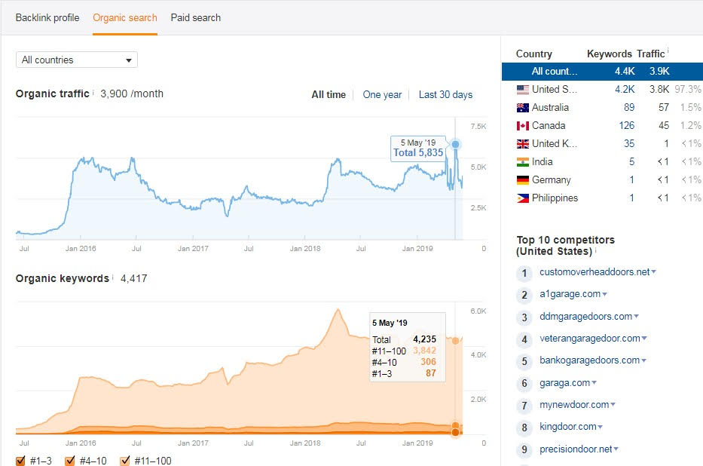Expand the a1garage.com dropdown arrow
This screenshot has width=703, height=466.
pyautogui.click(x=605, y=294)
